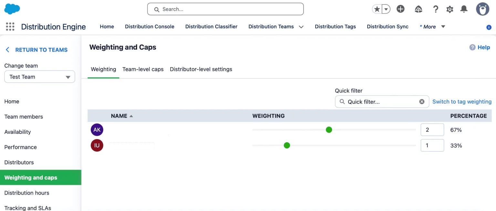Click the Help question icon on the page
Viewport: 496px width, 211px height.
(x=472, y=47)
